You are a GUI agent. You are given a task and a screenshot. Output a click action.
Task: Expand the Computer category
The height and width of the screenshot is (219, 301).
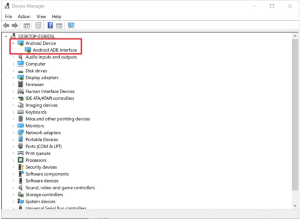(13, 64)
